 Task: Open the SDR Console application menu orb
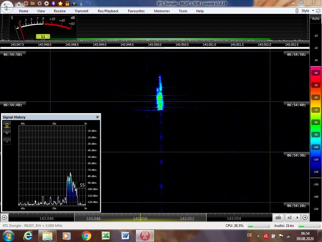point(7,7)
